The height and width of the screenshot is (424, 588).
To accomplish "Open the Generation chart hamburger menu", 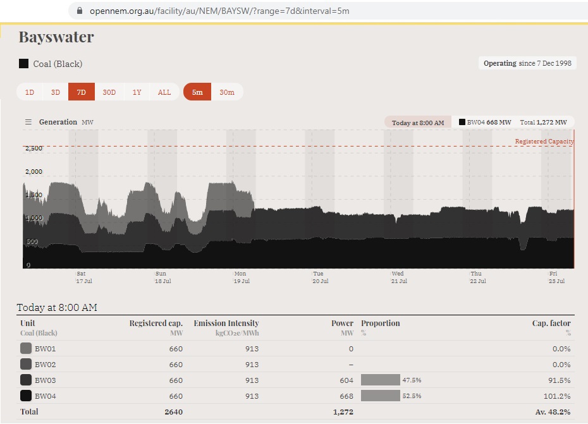I will click(x=28, y=122).
